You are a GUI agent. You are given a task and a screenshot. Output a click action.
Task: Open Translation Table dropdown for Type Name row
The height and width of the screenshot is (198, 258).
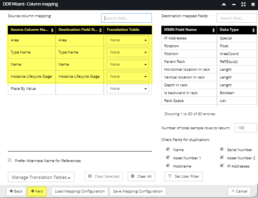pos(128,52)
